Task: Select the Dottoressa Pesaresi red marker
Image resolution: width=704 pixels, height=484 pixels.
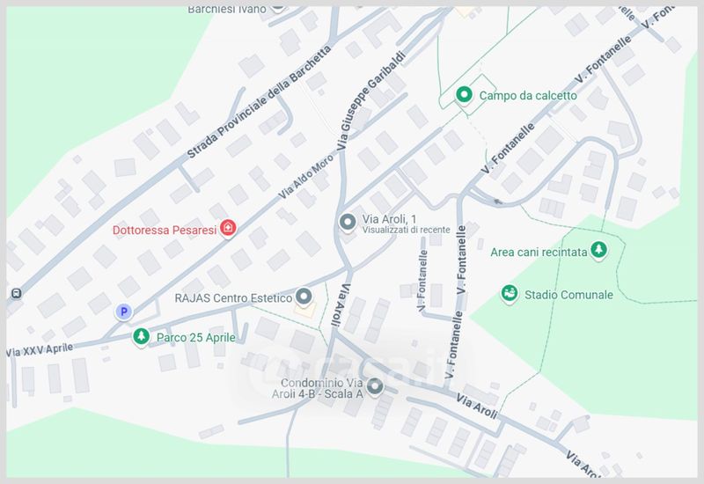Action: 228,228
